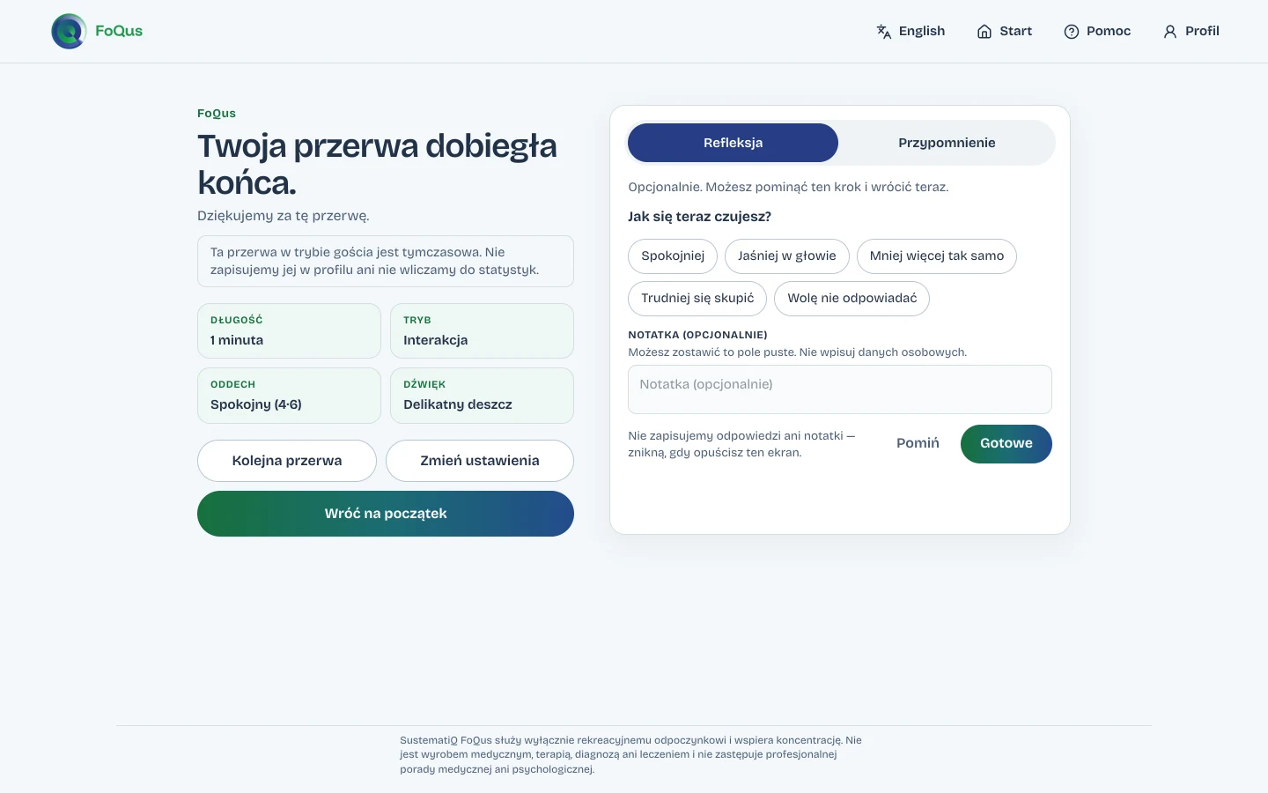Image resolution: width=1268 pixels, height=793 pixels.
Task: Start another break with Kolejna przerwa
Action: coord(287,461)
